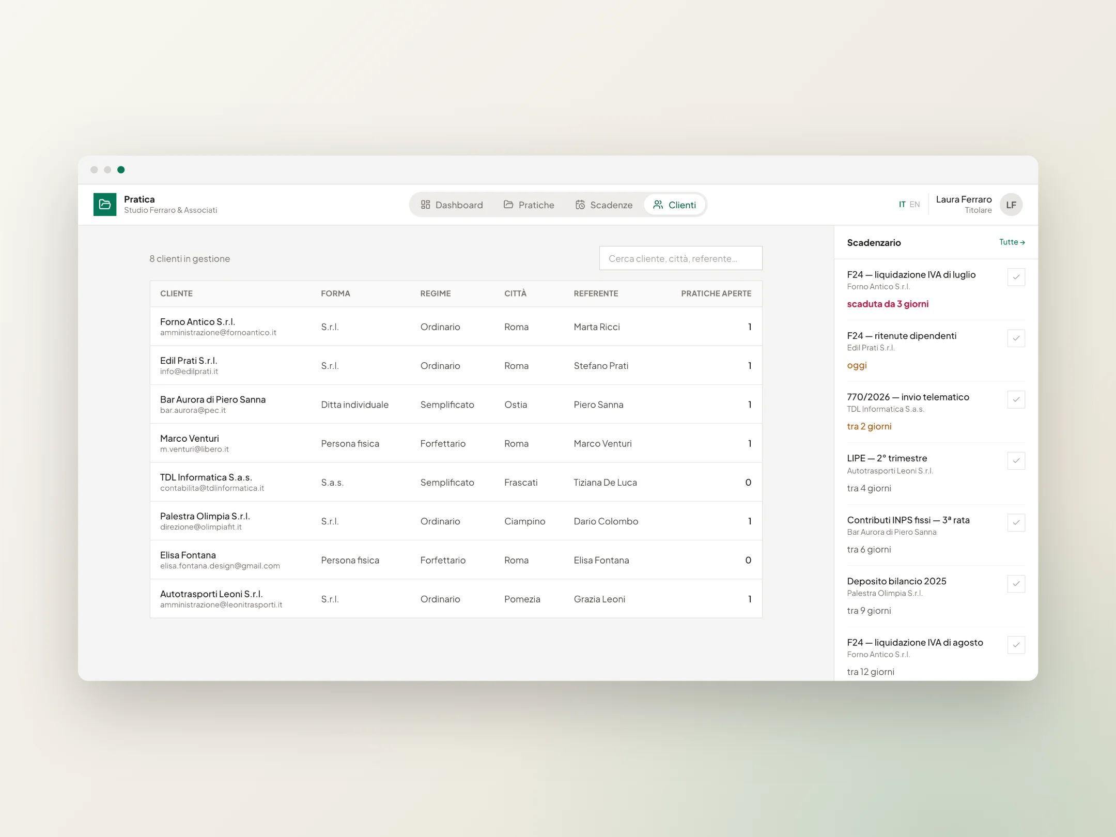The height and width of the screenshot is (837, 1116).
Task: Select the Clienti tab
Action: click(675, 205)
